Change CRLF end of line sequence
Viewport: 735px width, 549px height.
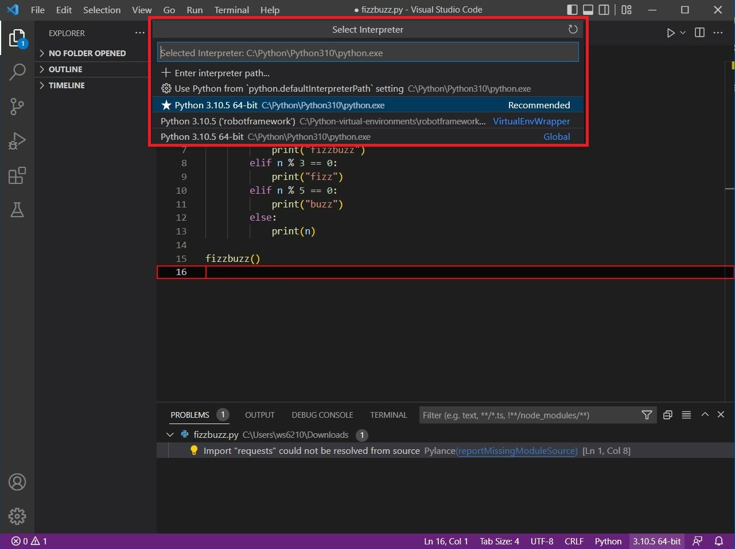tap(574, 541)
